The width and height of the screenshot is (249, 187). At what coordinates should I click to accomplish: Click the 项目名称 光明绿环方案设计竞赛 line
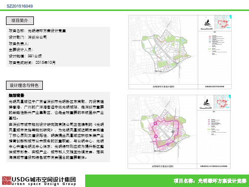37,31
